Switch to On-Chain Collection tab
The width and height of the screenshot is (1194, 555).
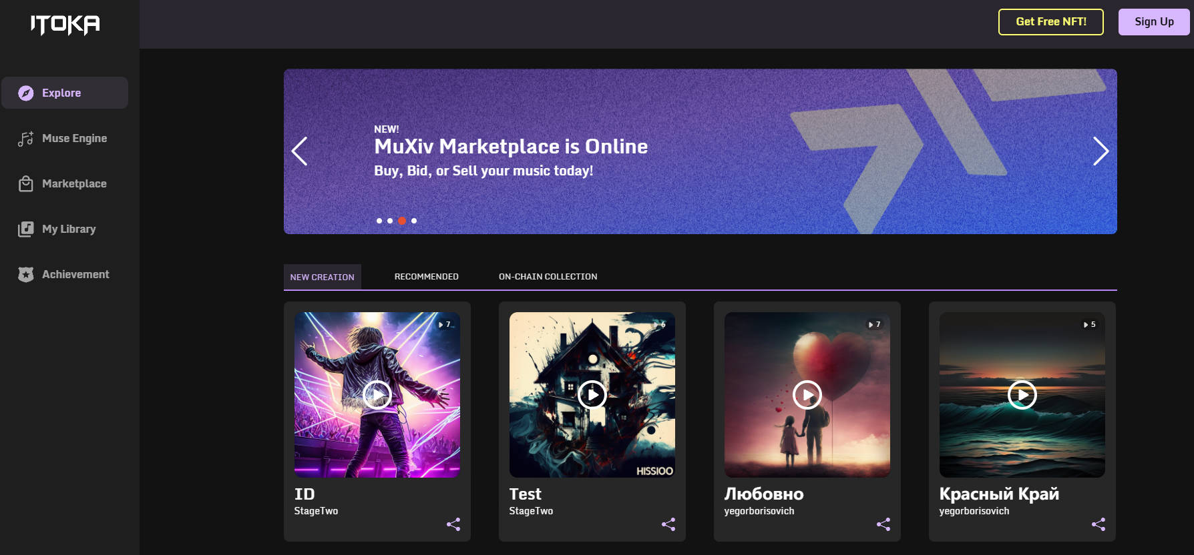(x=548, y=277)
